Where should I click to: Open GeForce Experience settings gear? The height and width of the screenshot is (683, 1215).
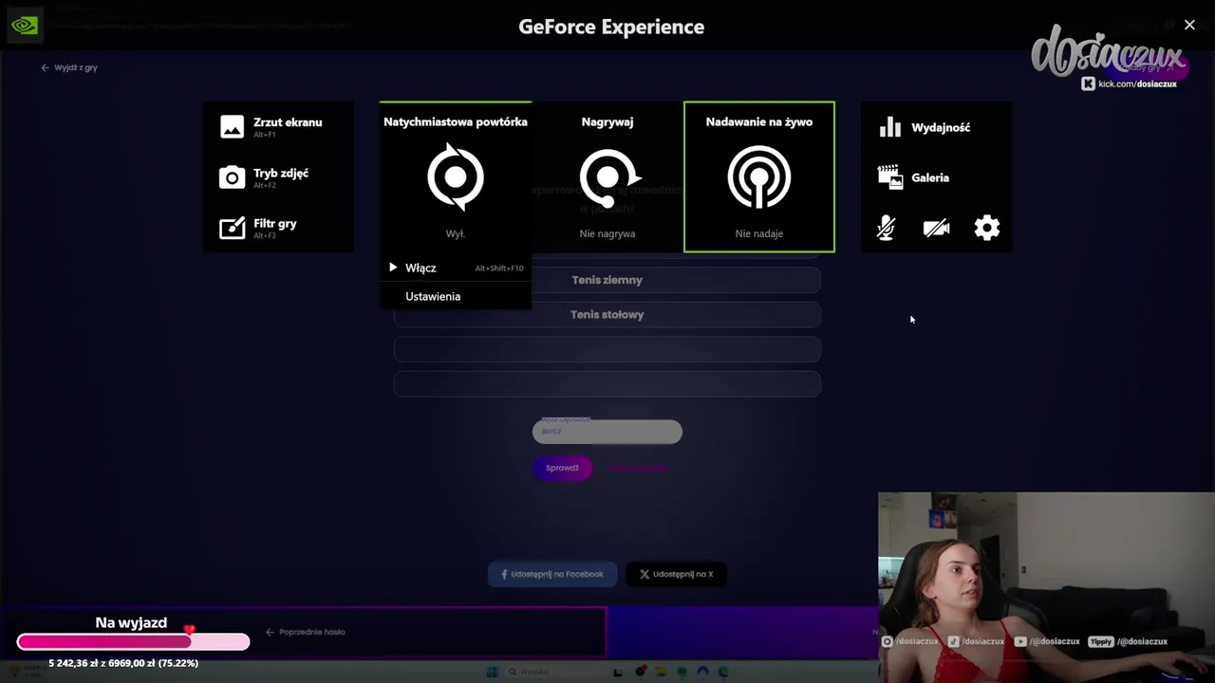click(x=987, y=228)
